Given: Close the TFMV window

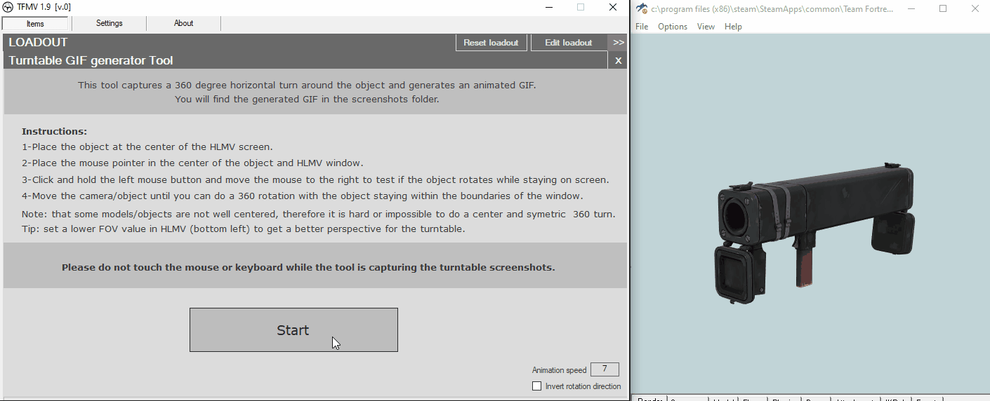Looking at the screenshot, I should click(613, 7).
